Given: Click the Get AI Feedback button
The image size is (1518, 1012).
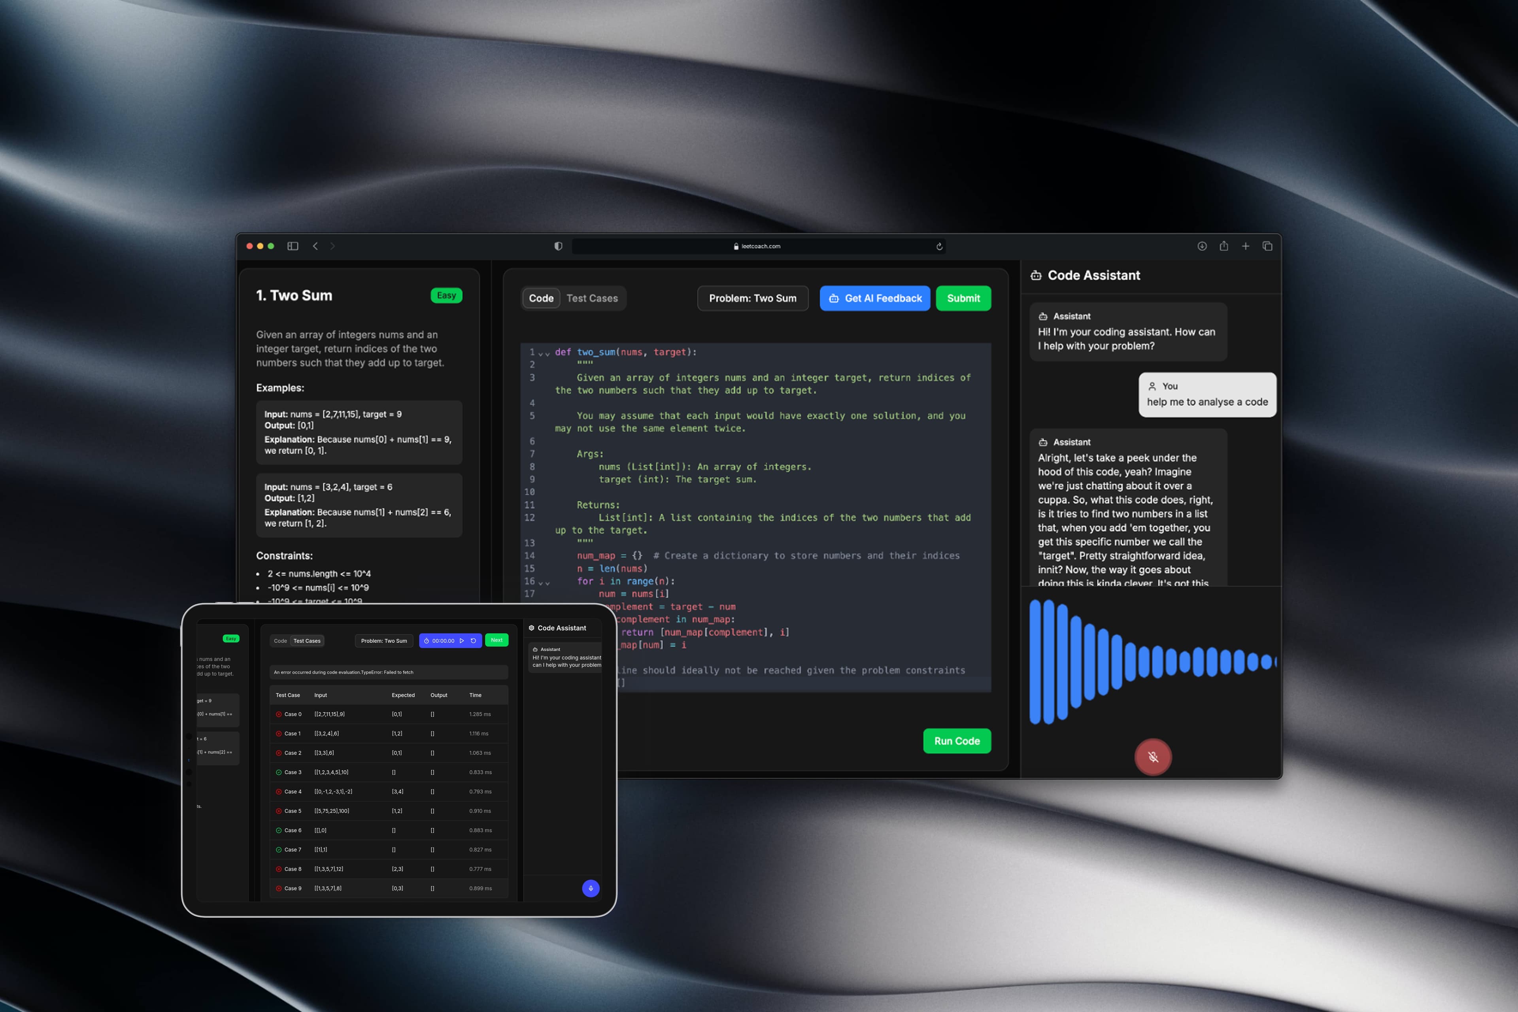Looking at the screenshot, I should pos(874,298).
